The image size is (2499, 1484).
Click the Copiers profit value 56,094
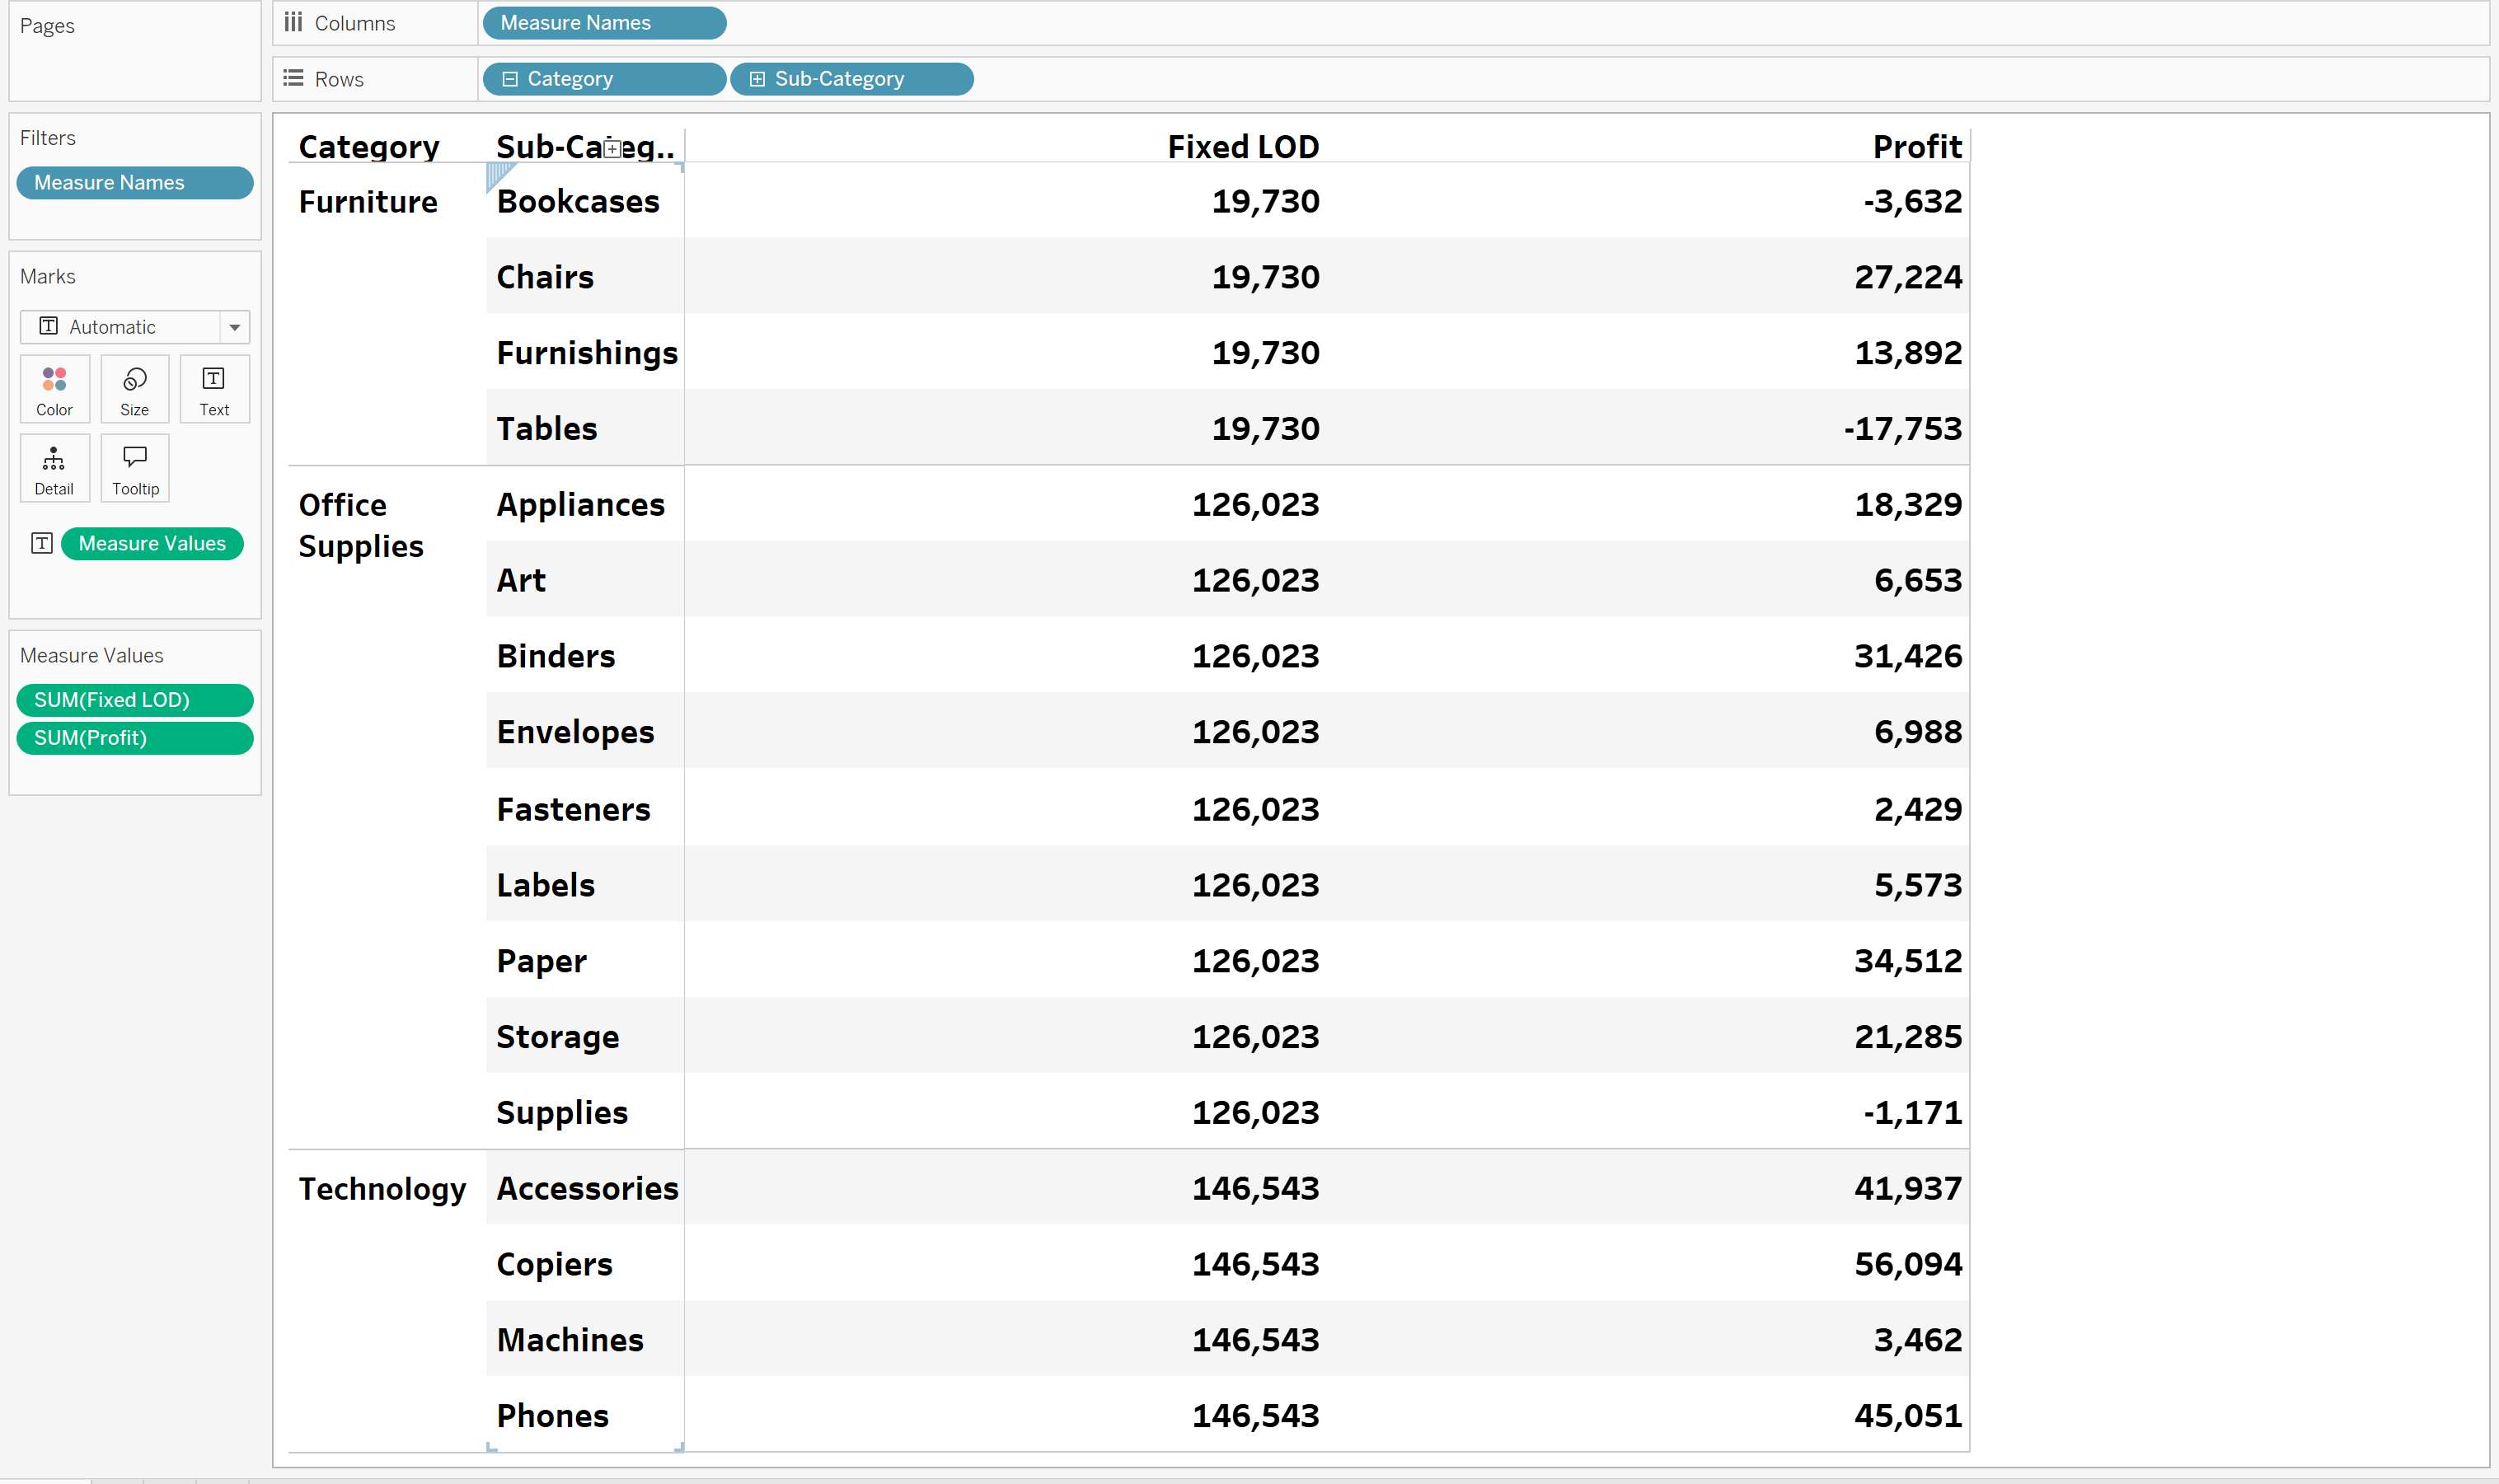pos(1907,1264)
